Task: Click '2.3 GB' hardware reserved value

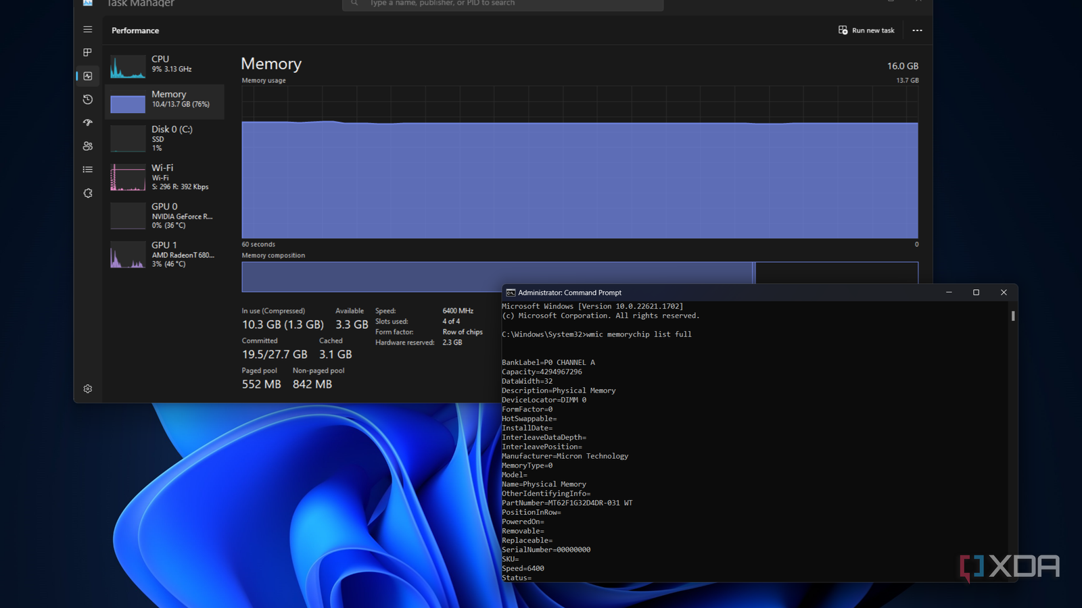Action: [x=452, y=343]
